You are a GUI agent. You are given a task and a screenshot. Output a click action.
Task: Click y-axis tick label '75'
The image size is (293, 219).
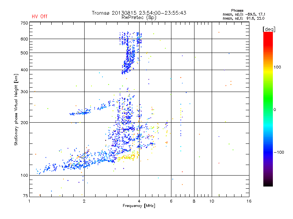pos(26,196)
